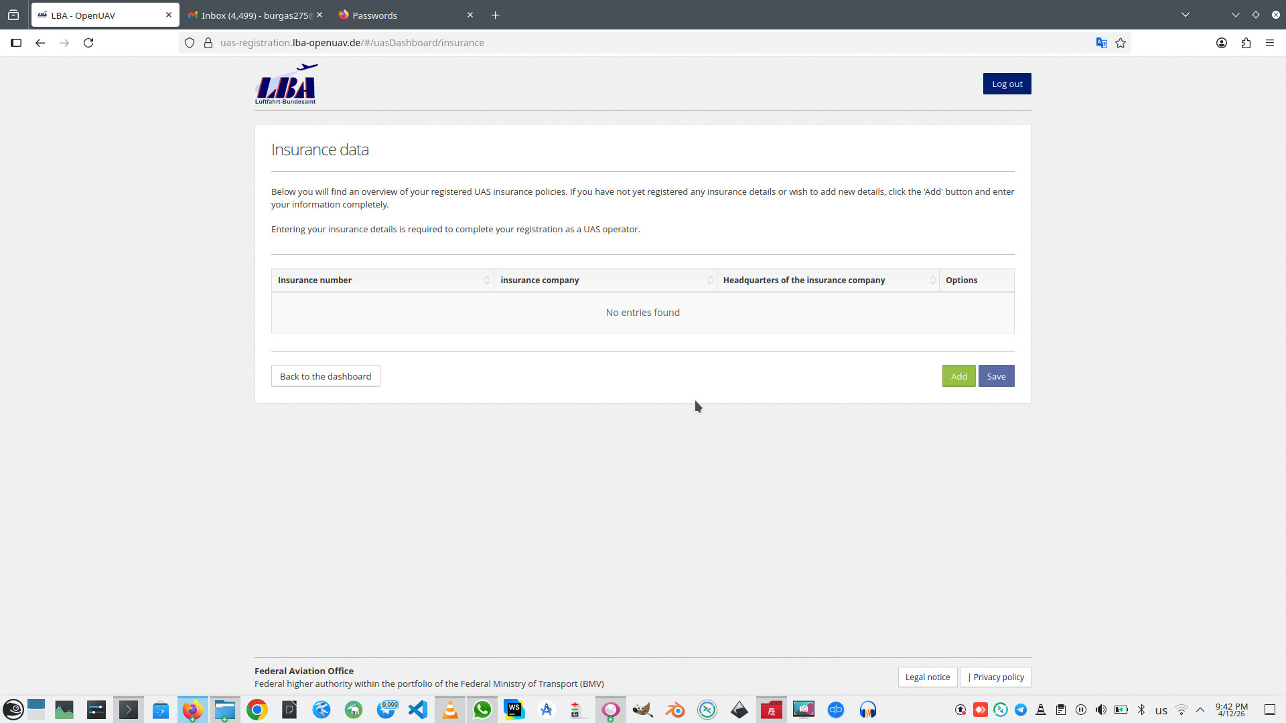Open the Firefox account icon

pyautogui.click(x=1222, y=43)
